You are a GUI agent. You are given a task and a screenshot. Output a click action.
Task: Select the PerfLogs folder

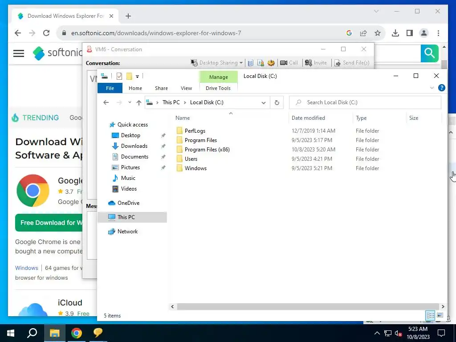(195, 131)
